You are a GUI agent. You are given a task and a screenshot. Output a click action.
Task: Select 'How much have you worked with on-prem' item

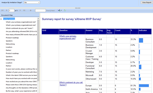pos(21,79)
